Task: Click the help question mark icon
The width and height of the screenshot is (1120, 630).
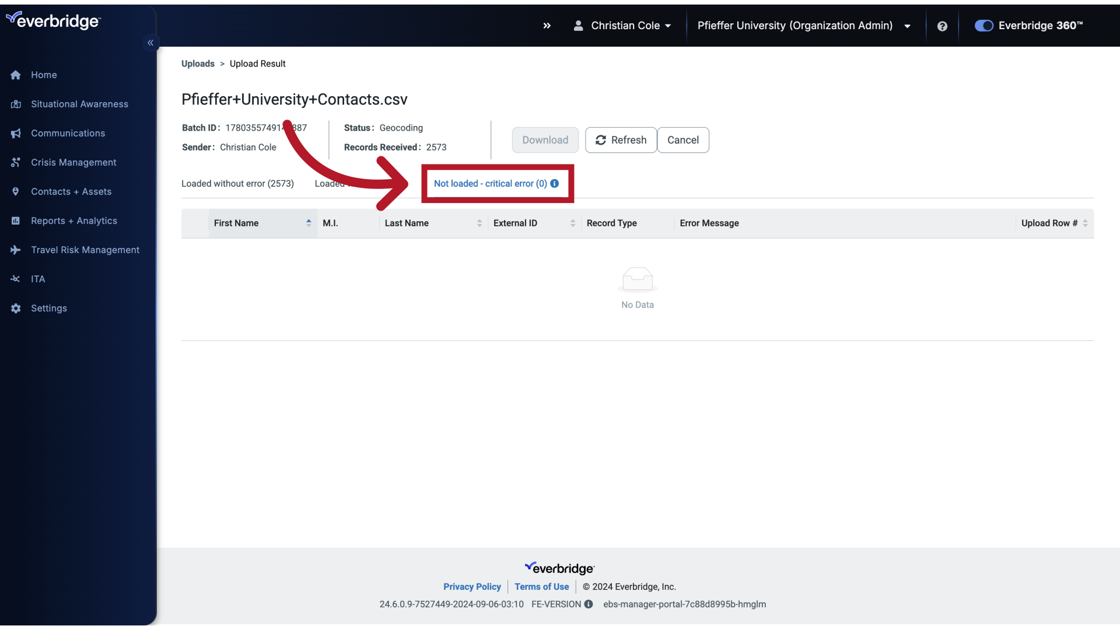Action: [x=942, y=26]
